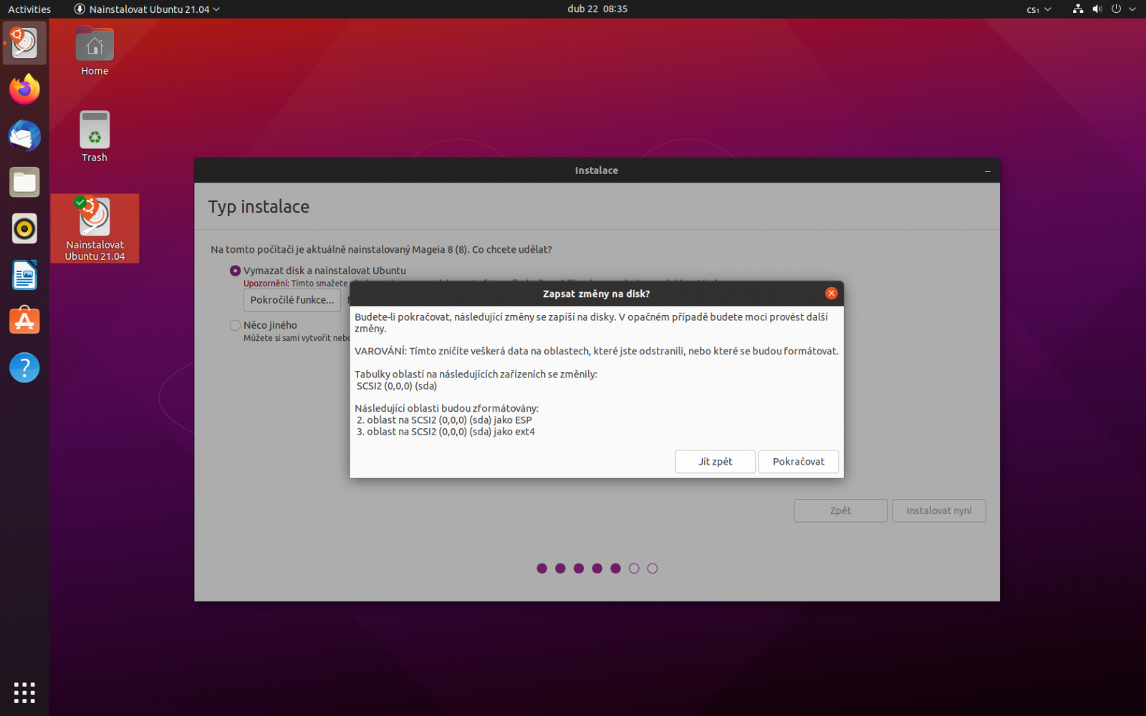Launch Rhythmbox music player from the dock
This screenshot has height=716, width=1146.
pos(24,228)
